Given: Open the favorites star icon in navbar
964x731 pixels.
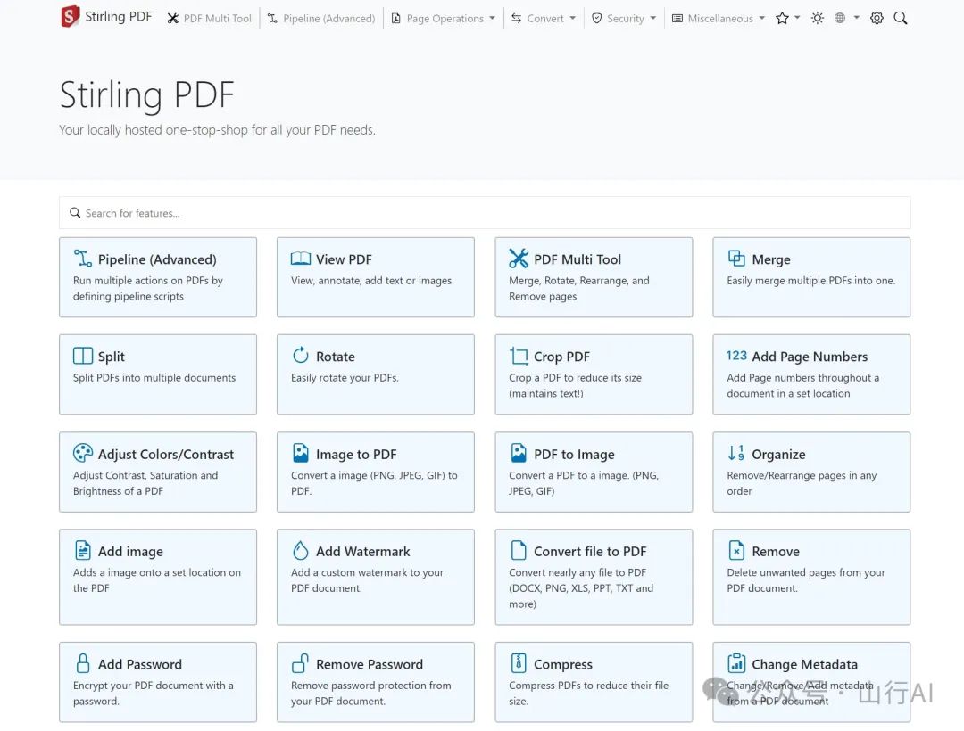Looking at the screenshot, I should pos(782,19).
